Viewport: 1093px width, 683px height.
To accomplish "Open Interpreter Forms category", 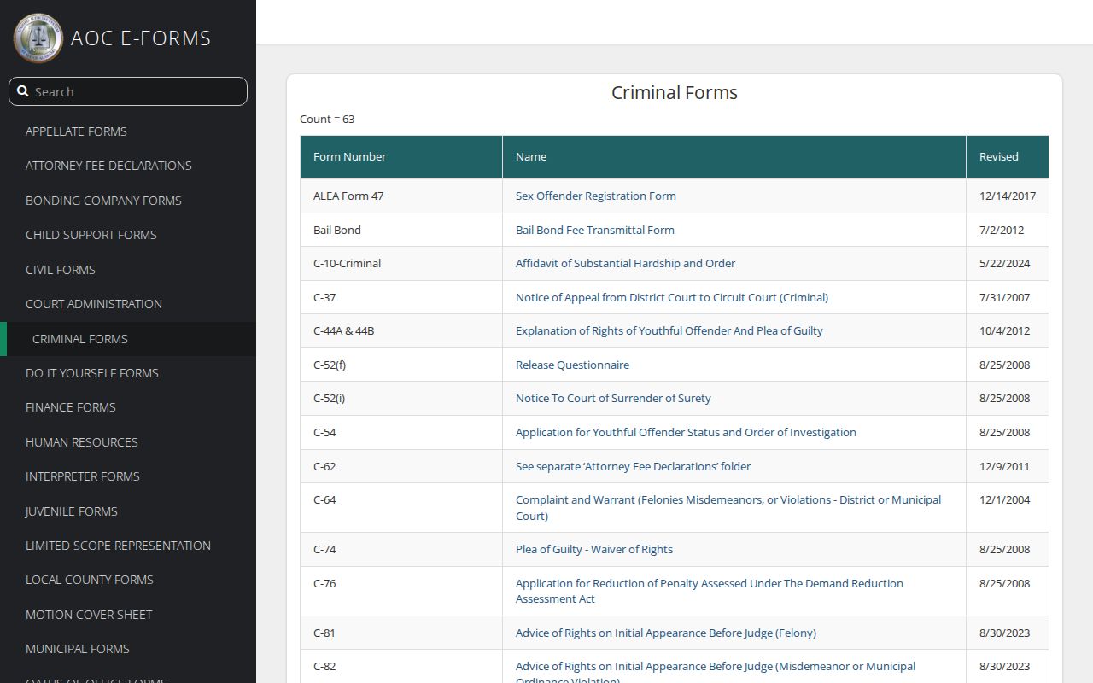I will tap(83, 476).
